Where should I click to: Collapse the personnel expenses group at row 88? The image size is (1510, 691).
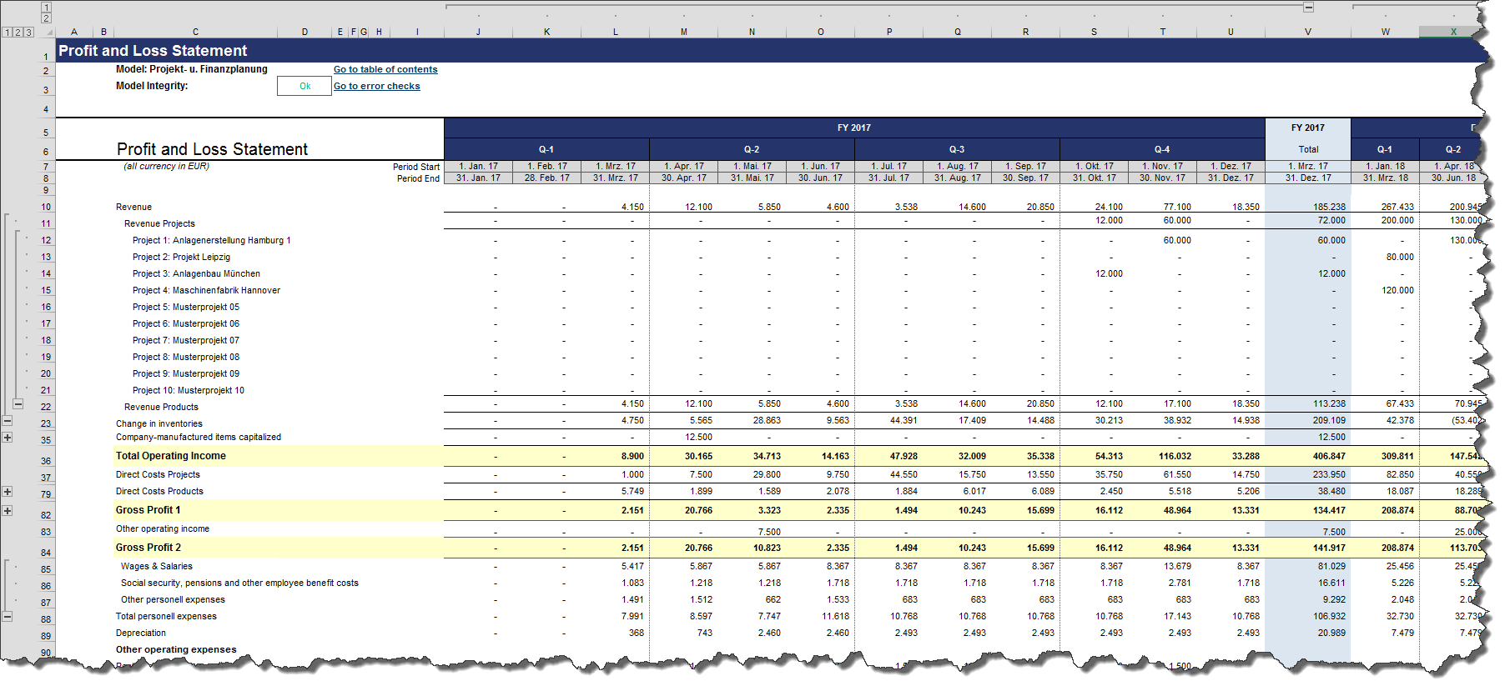8,617
